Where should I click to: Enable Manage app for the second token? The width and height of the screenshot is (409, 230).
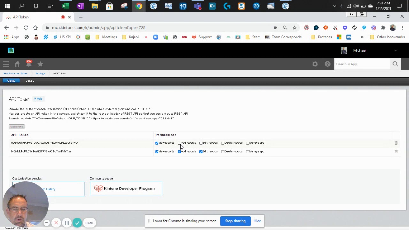pyautogui.click(x=248, y=152)
